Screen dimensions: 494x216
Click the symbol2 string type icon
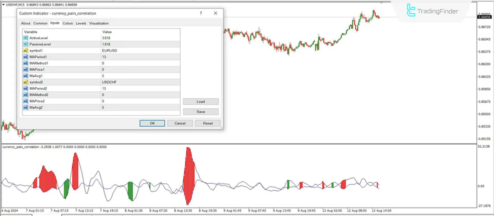point(25,82)
